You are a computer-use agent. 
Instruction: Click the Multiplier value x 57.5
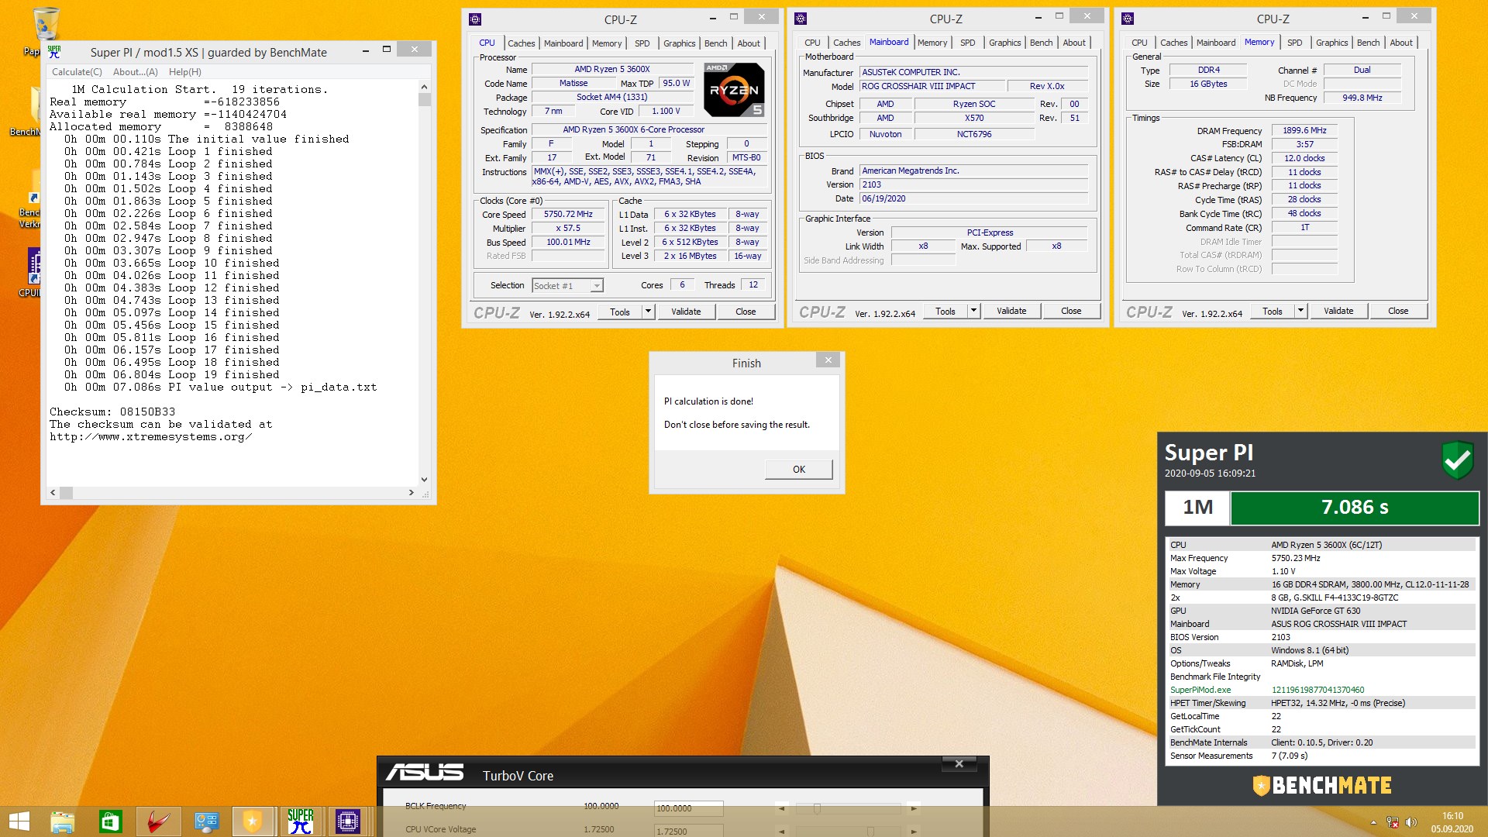click(568, 229)
